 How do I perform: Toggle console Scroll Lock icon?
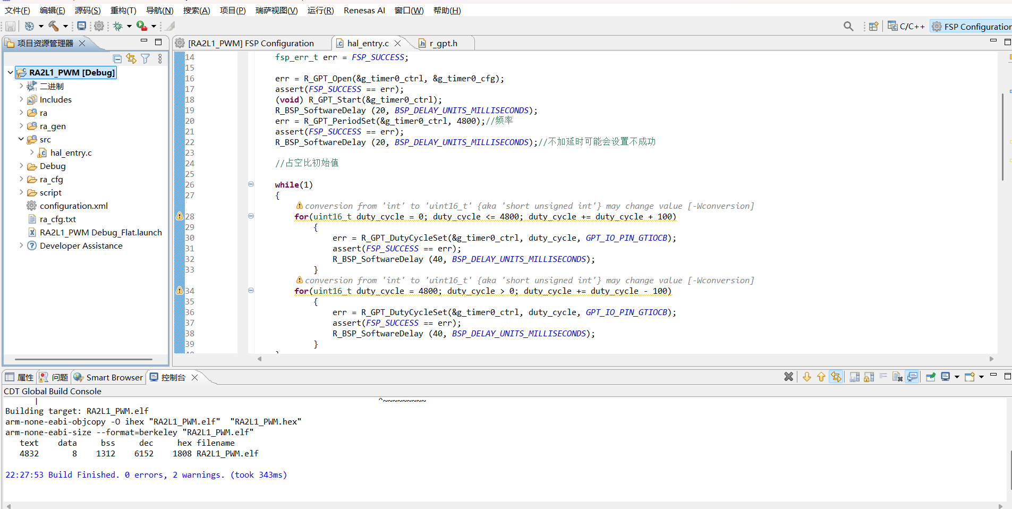(x=869, y=377)
